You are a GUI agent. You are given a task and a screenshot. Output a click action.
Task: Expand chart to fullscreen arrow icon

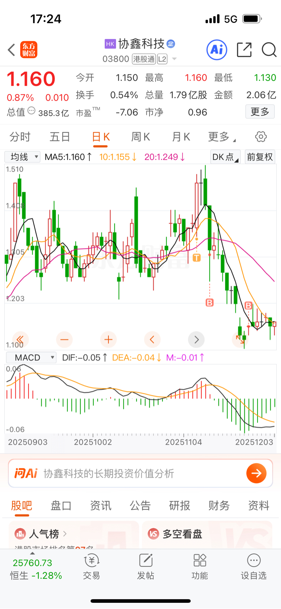pyautogui.click(x=240, y=339)
